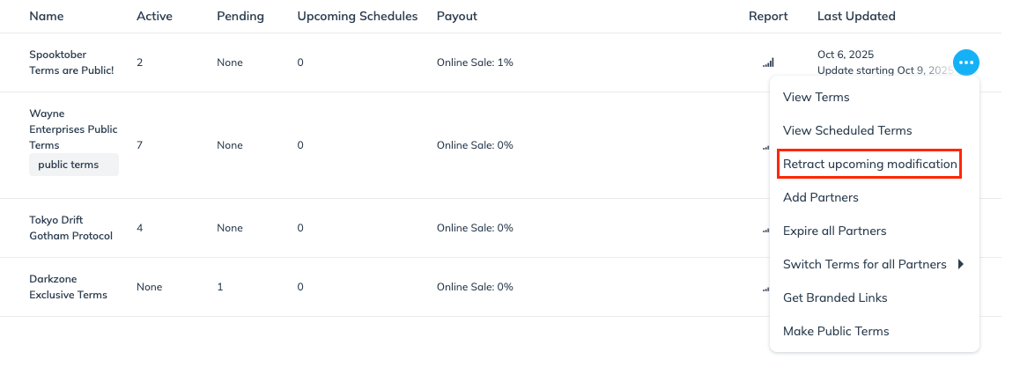This screenshot has height=367, width=1020.
Task: Click the Payout column header
Action: [x=456, y=16]
